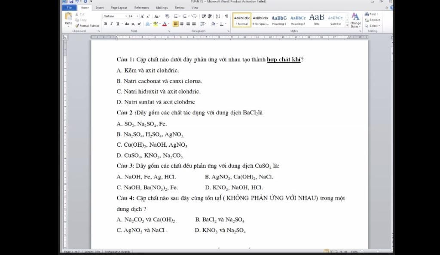This screenshot has height=255, width=440.
Task: Click the ruler tab selector at left corner
Action: point(65,37)
